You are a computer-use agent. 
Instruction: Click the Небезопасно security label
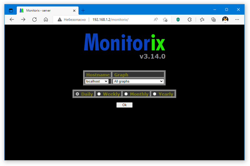pyautogui.click(x=75, y=20)
